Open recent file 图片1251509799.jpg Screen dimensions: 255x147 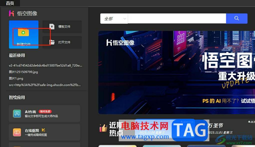(23, 72)
